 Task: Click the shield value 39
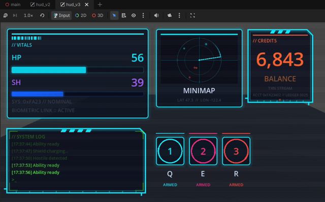point(138,83)
